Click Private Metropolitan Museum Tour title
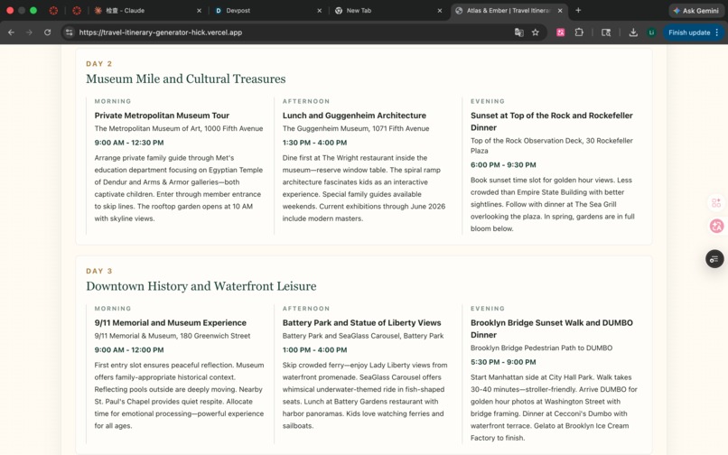 coord(162,116)
